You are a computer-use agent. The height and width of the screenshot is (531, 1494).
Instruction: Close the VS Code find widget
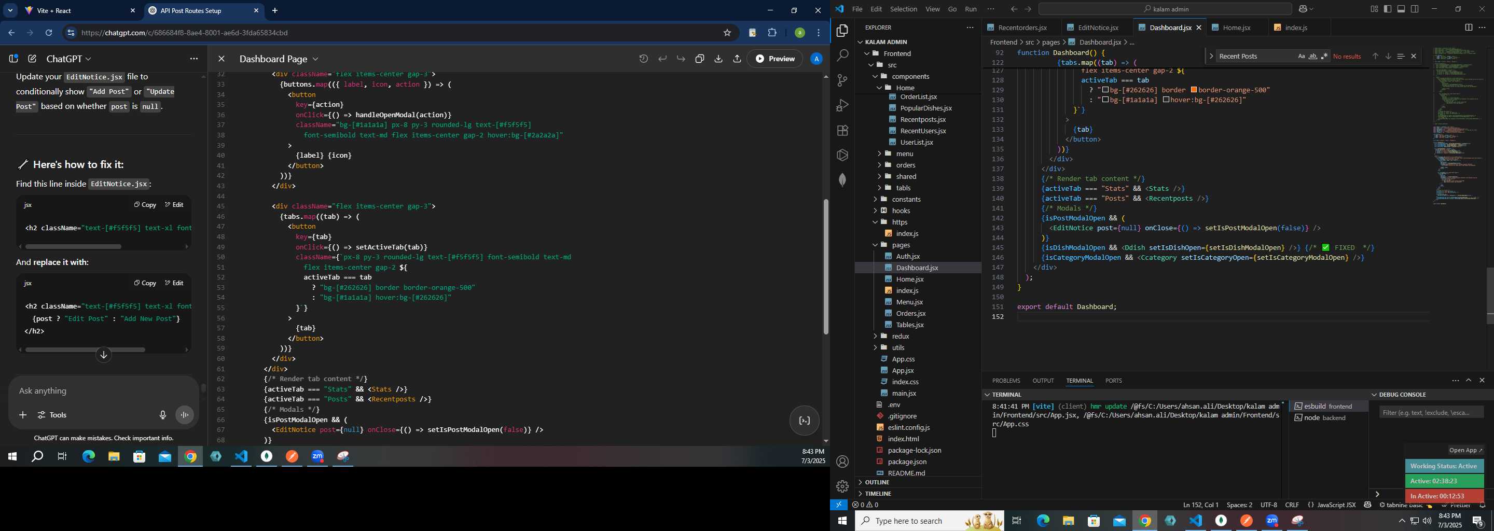pyautogui.click(x=1414, y=56)
